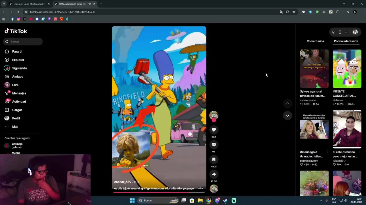Open the Sylvee bullying al payaso thumbnail
Viewport: 366px width, 205px height.
[x=314, y=69]
